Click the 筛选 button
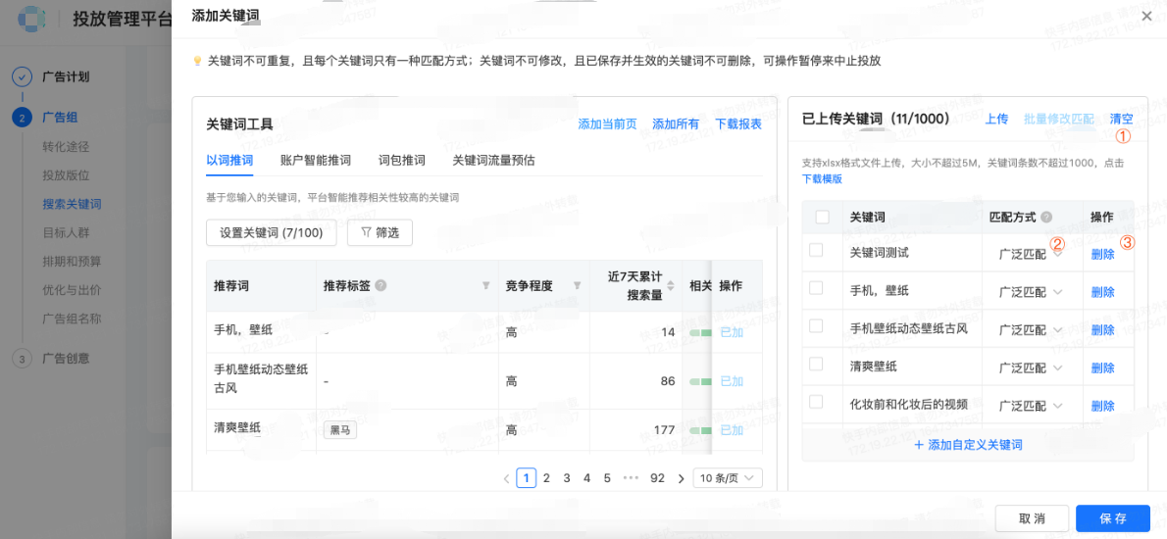The width and height of the screenshot is (1167, 539). coord(381,232)
